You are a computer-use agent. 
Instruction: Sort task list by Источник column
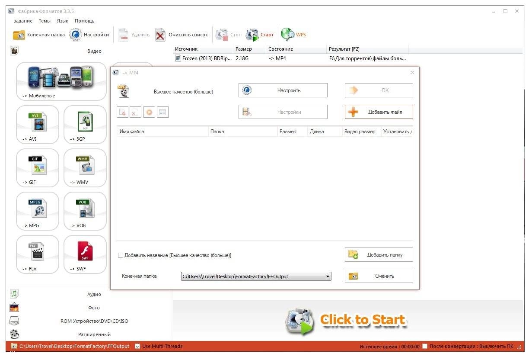(203, 49)
